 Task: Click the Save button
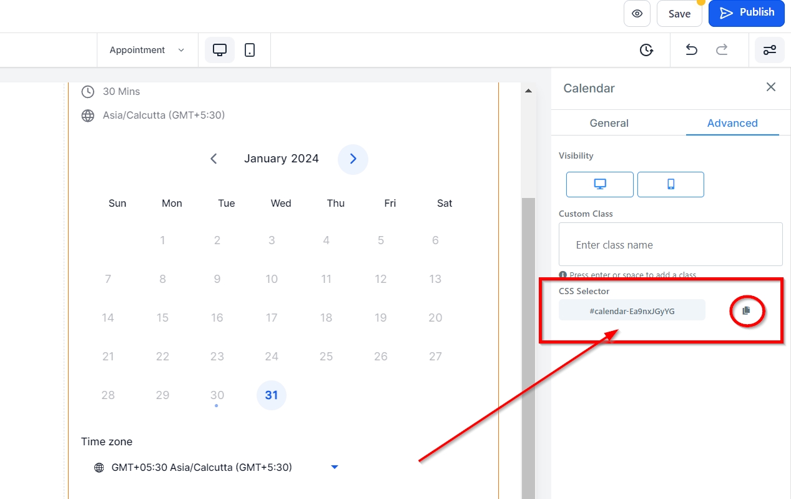pos(679,14)
